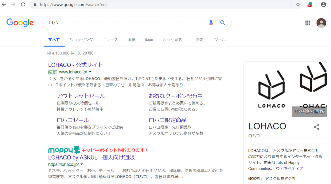Screen dimensions: 331x184
Task: Click the モッピーポイントが貯まります！ text
Action: click(x=115, y=150)
